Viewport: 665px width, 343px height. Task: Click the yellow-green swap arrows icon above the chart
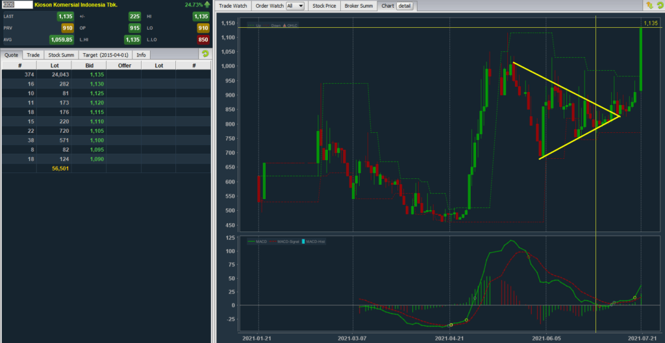pyautogui.click(x=649, y=5)
